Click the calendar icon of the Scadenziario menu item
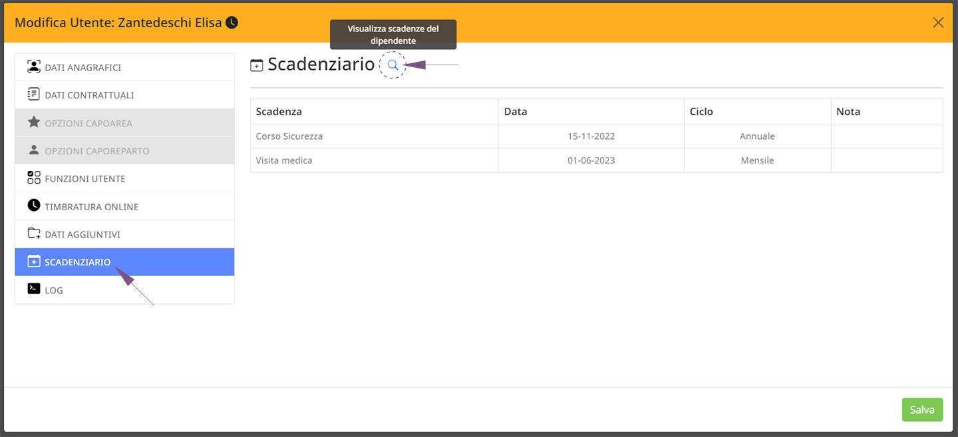Viewport: 958px width, 437px height. click(34, 261)
